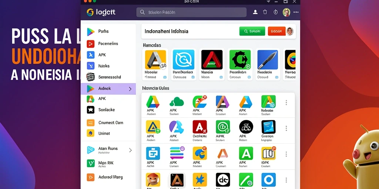This screenshot has width=379, height=189.
Task: Click the header's colorful avatar picture
Action: (286, 12)
